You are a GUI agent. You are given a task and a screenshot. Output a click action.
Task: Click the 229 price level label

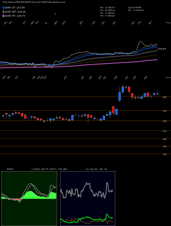[165, 121]
